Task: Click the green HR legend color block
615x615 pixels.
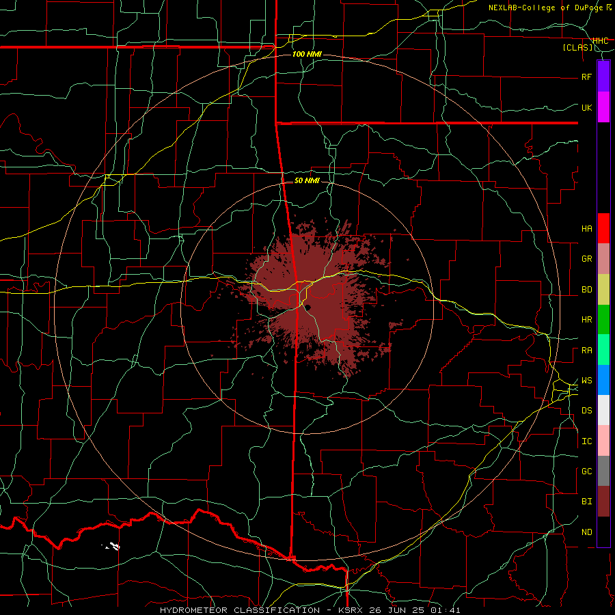Action: pyautogui.click(x=603, y=320)
